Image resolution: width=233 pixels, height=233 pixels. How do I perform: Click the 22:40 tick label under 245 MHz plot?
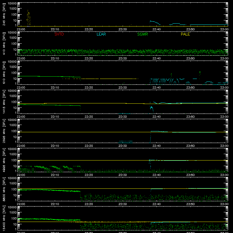tap(156, 29)
